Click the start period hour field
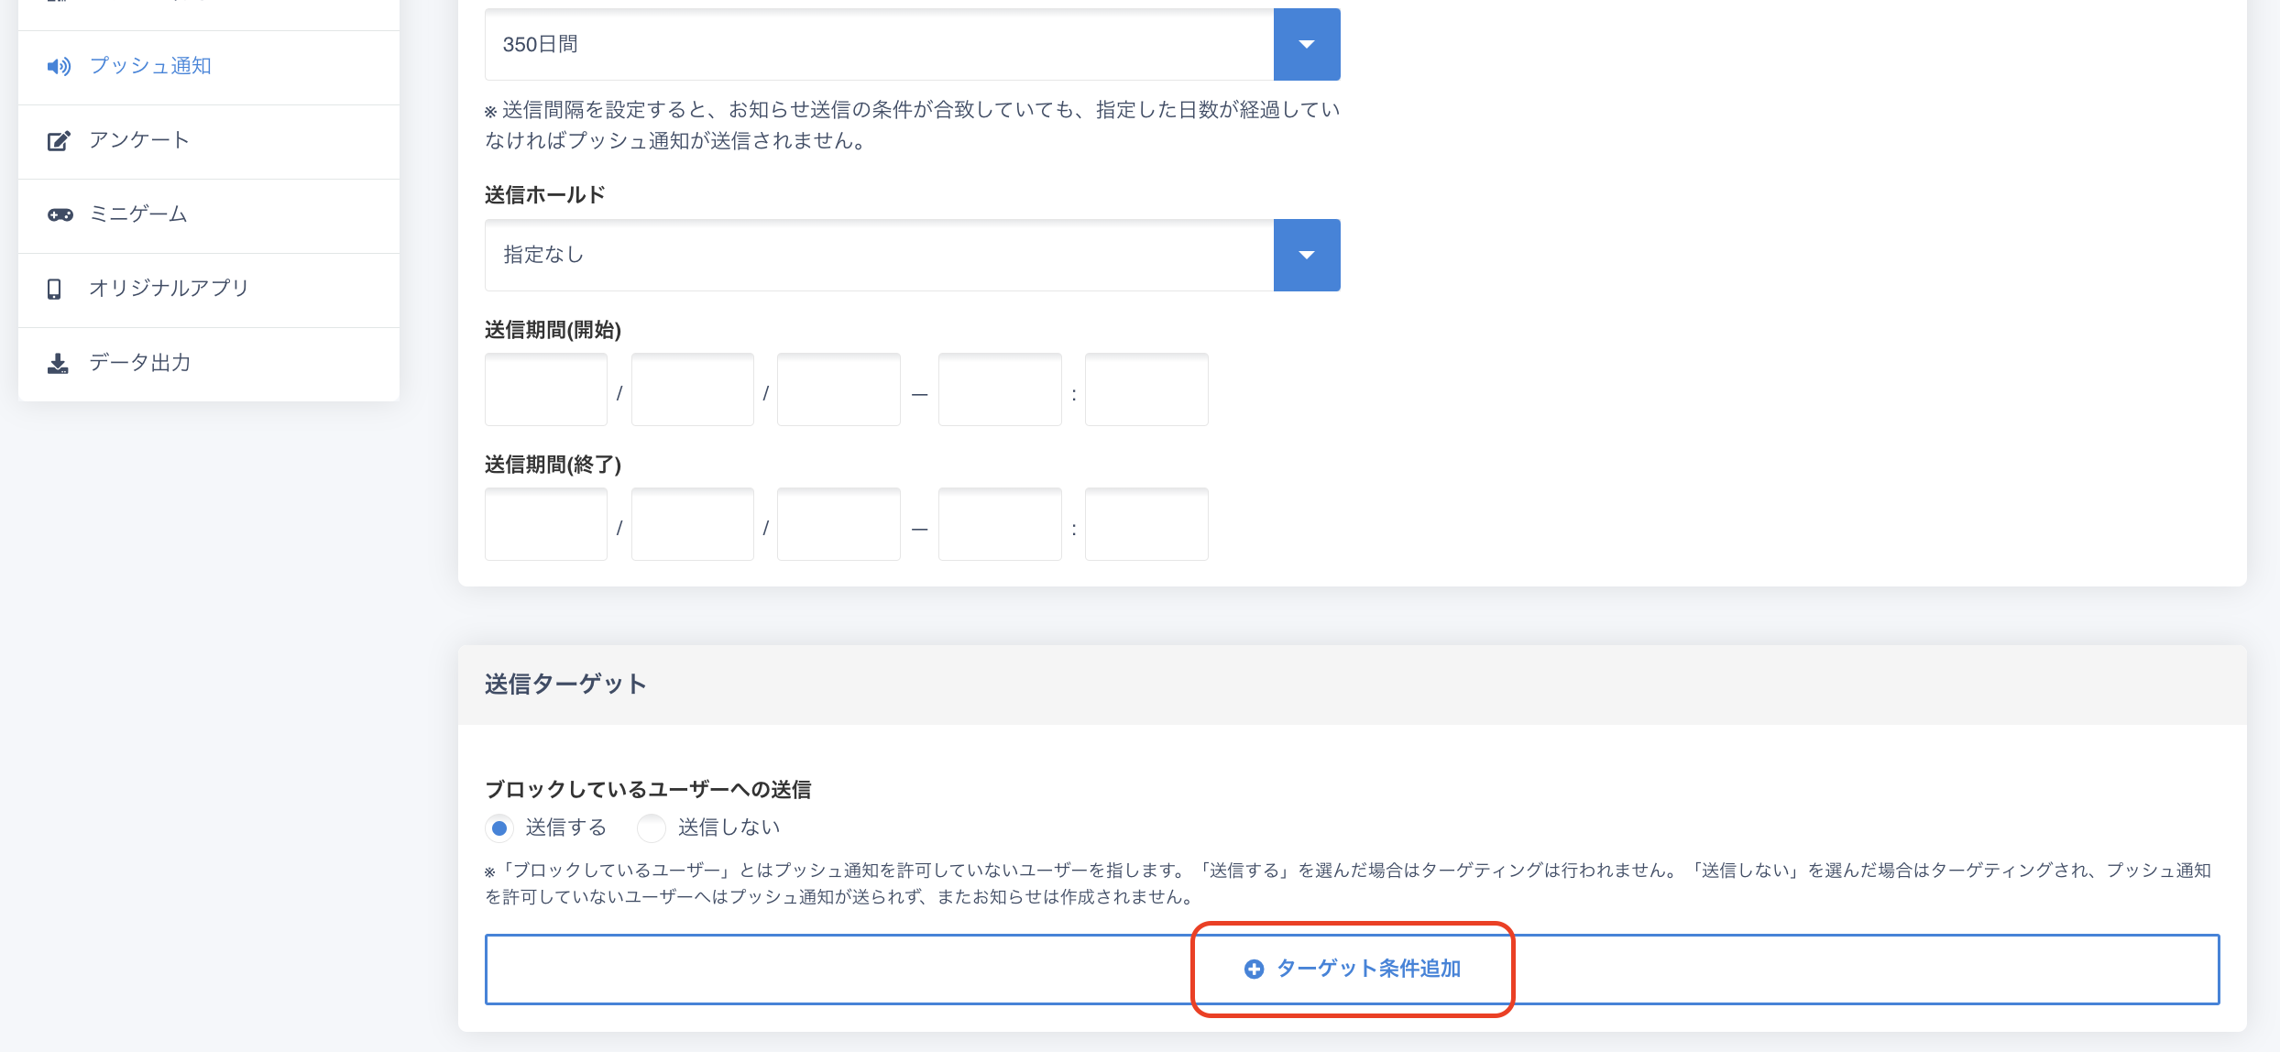The height and width of the screenshot is (1052, 2280). click(1000, 390)
